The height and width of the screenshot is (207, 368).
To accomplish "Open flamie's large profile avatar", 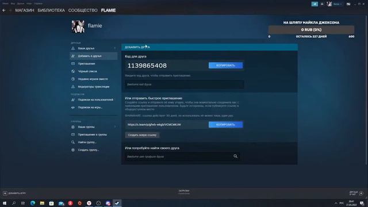I will click(x=78, y=26).
